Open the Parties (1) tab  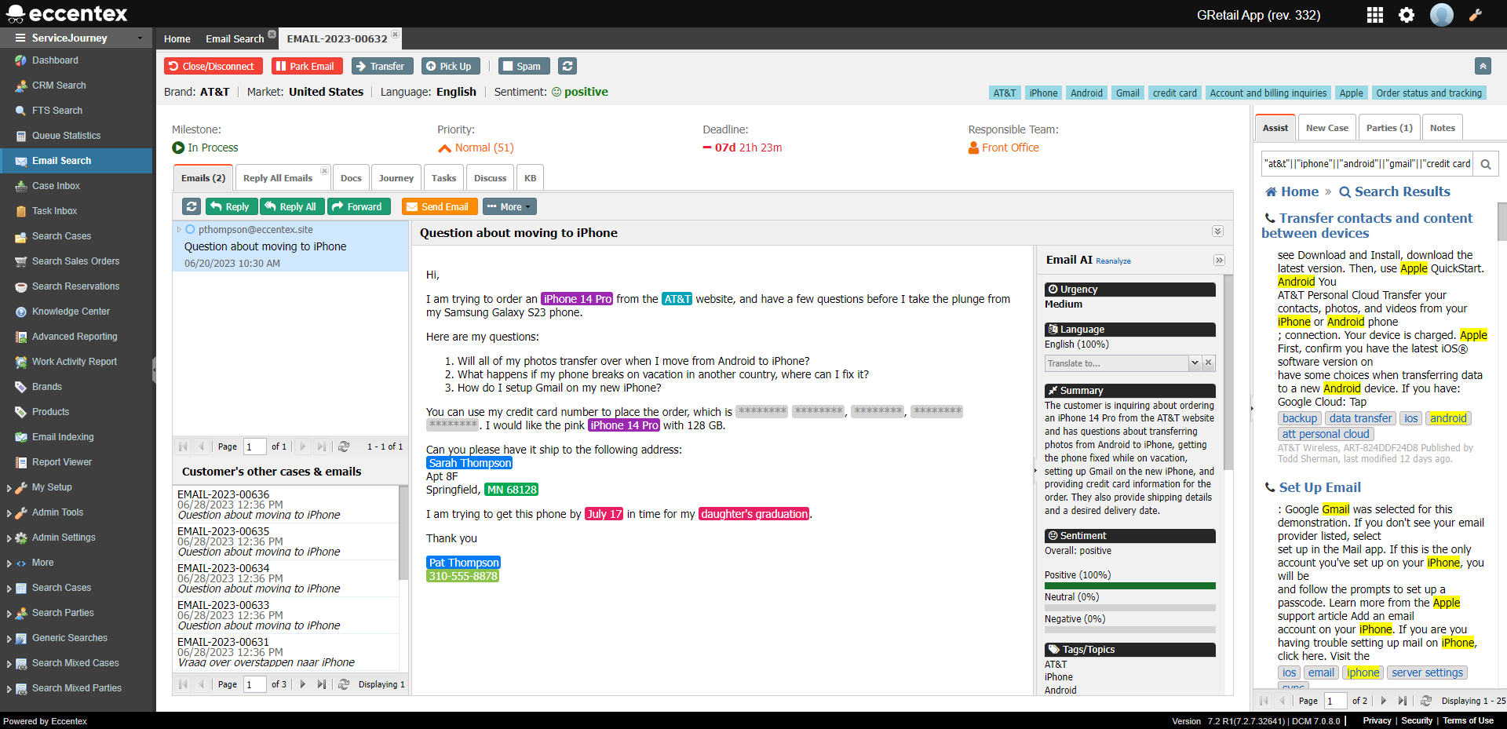[x=1388, y=126]
